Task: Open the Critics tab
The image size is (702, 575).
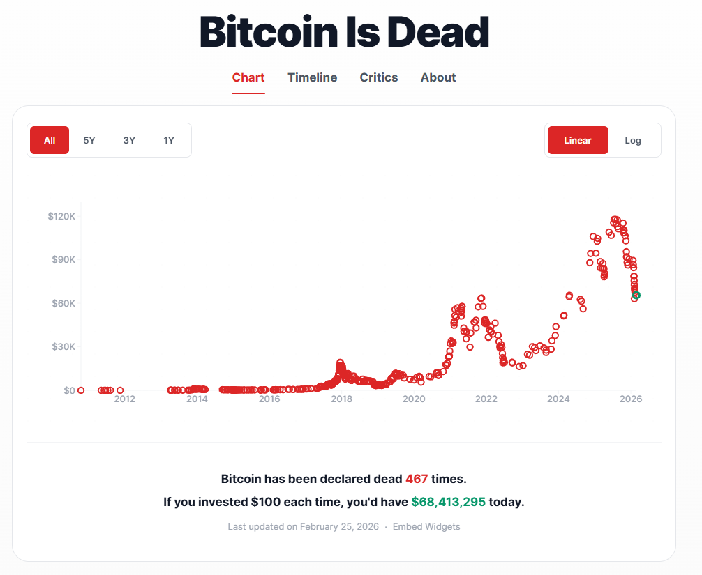Action: (x=378, y=77)
